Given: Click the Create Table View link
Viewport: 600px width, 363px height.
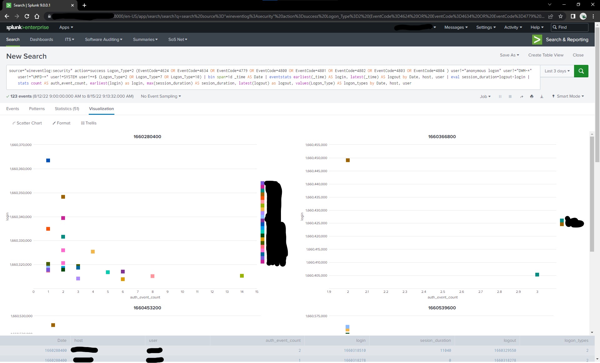Looking at the screenshot, I should [546, 55].
